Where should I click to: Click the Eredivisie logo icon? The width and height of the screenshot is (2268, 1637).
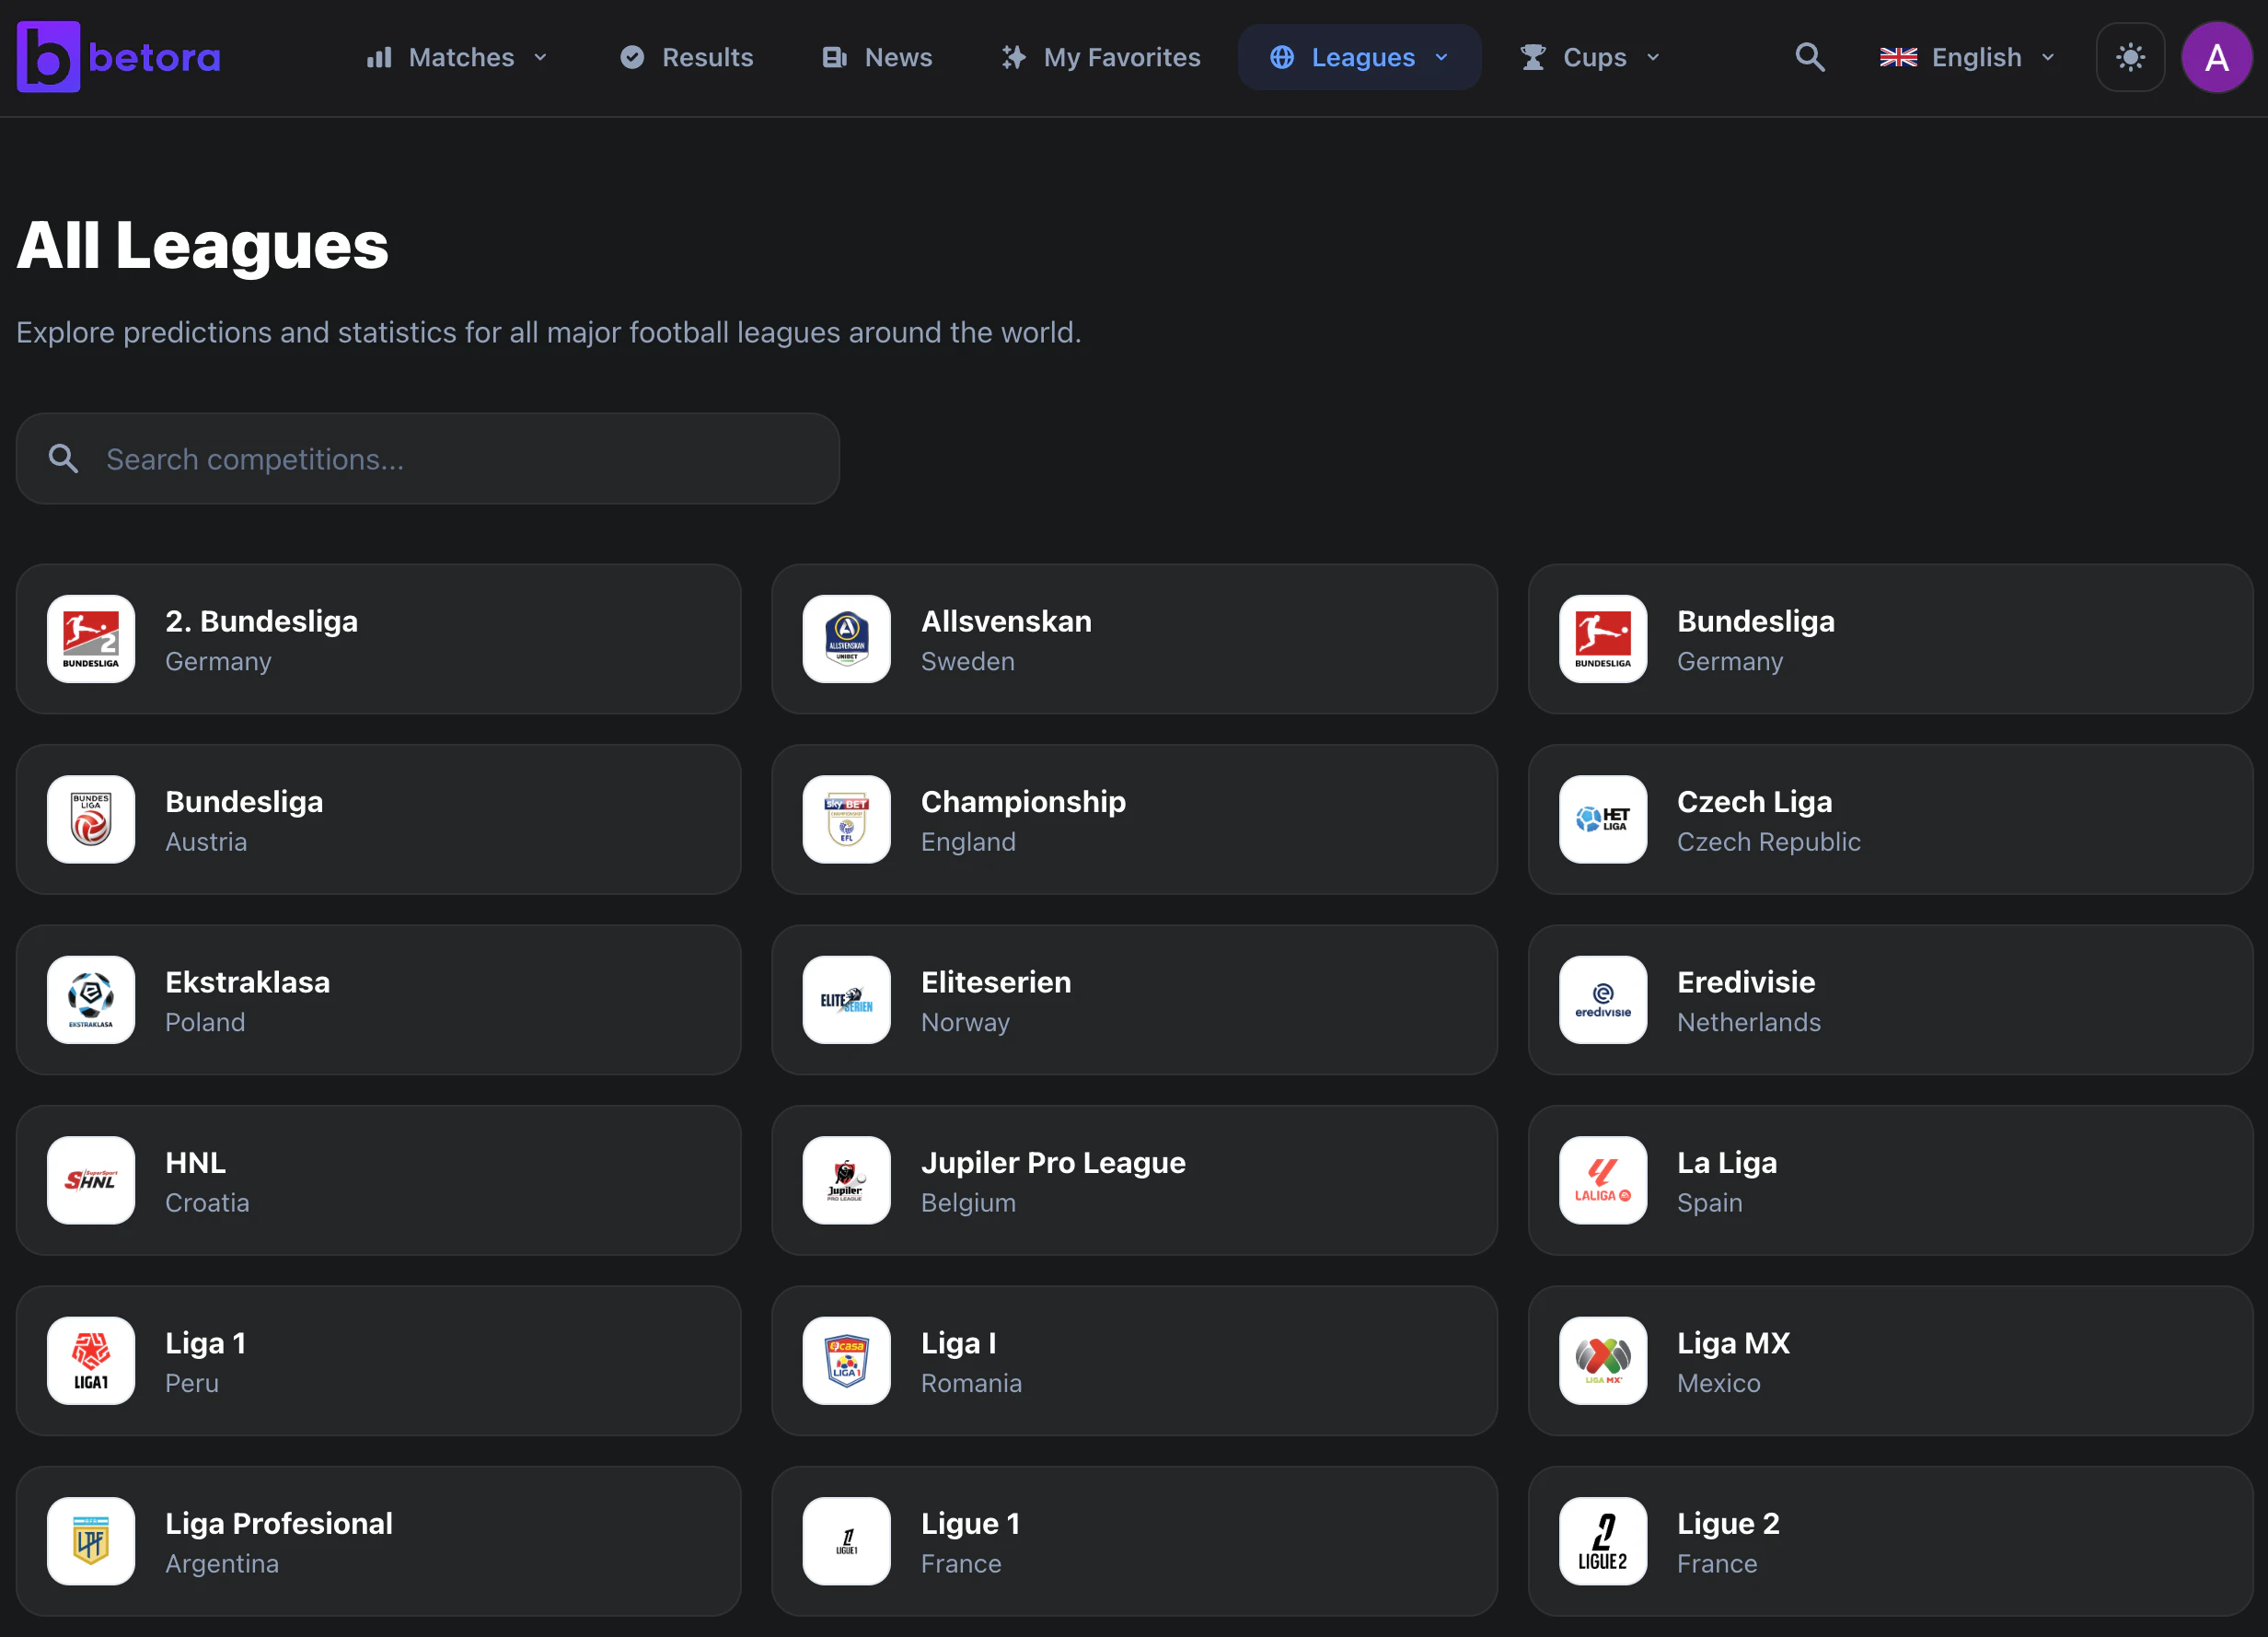(1602, 1000)
